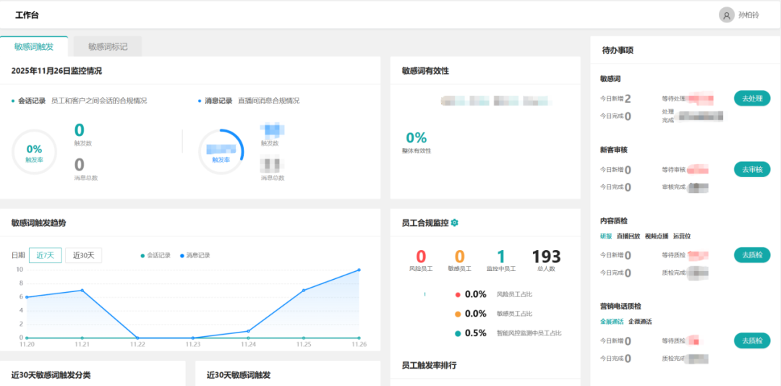781x386 pixels.
Task: Switch to the 敏感词触发 tab
Action: [x=34, y=46]
